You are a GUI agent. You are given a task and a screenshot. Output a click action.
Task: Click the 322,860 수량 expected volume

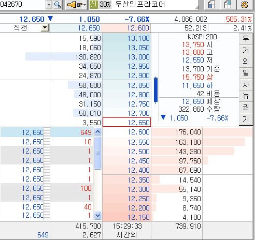point(200,109)
